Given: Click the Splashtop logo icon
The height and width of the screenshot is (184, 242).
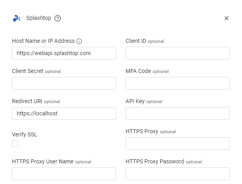Looking at the screenshot, I should point(16,18).
